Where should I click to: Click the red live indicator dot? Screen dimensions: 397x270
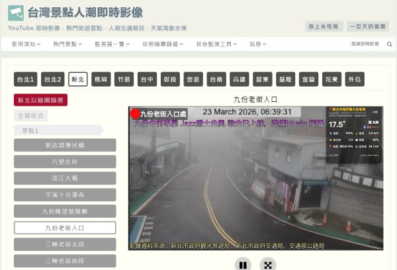tap(135, 114)
